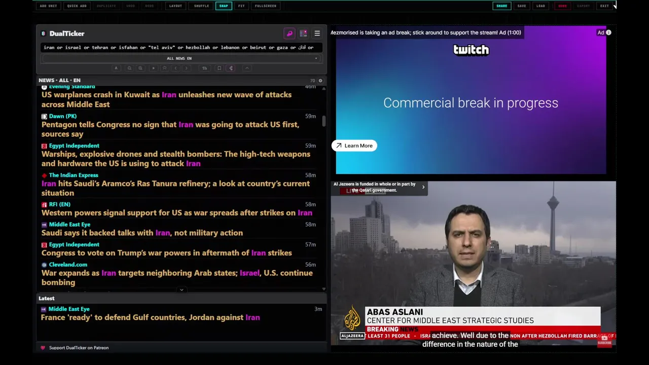Click the REDO toolbar button
This screenshot has height=365, width=649.
(149, 6)
